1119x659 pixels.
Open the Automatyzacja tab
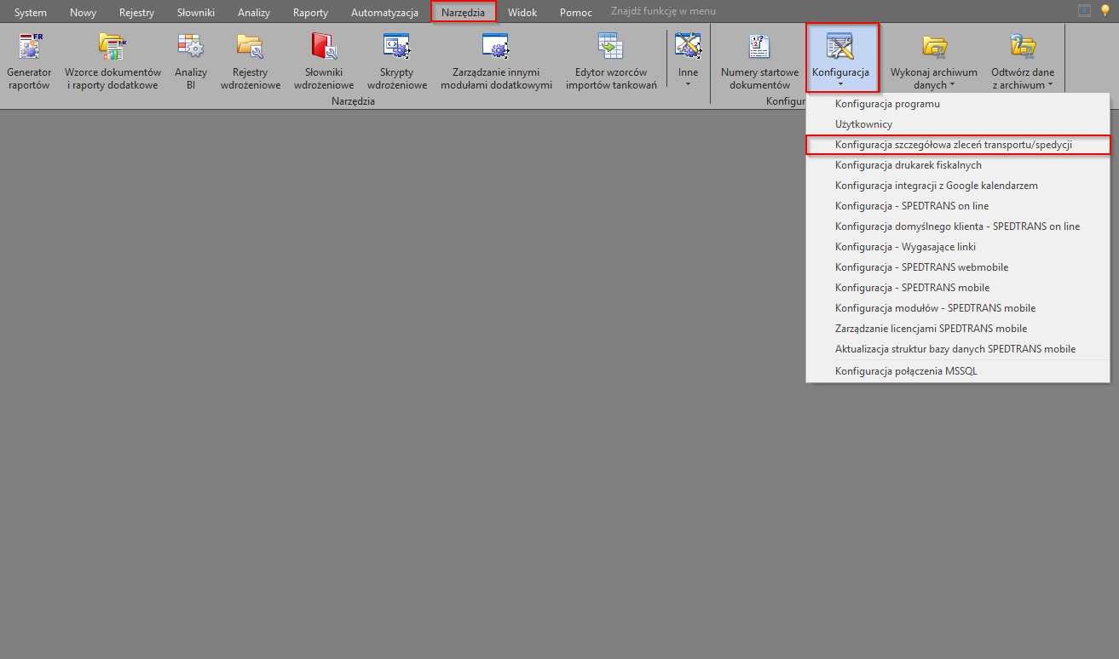(x=384, y=13)
